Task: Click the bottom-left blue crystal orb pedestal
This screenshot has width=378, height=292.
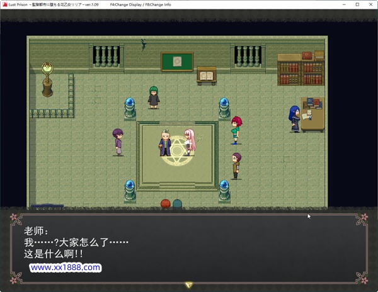Action: (130, 191)
